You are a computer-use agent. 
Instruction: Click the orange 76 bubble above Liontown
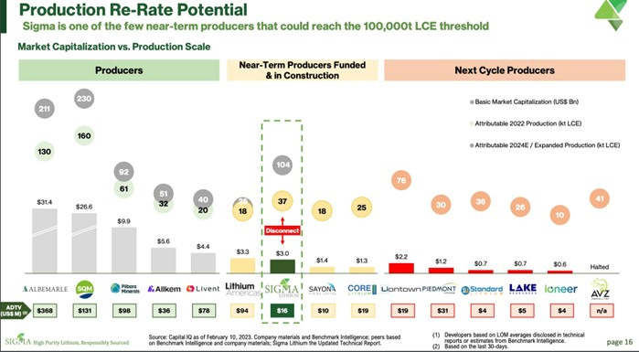[x=401, y=180]
